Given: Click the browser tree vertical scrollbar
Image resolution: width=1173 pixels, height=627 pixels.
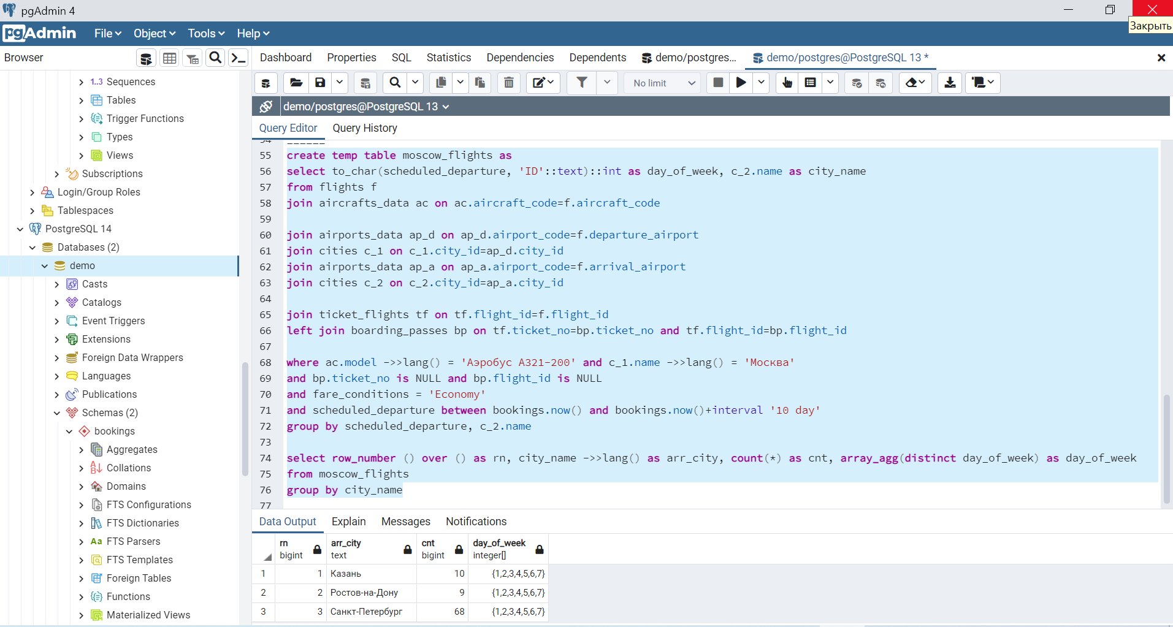Looking at the screenshot, I should [x=245, y=419].
